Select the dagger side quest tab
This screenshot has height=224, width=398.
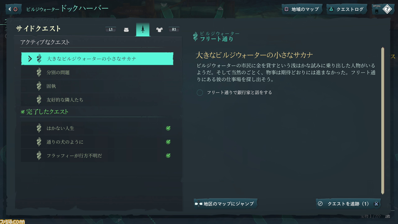(143, 29)
